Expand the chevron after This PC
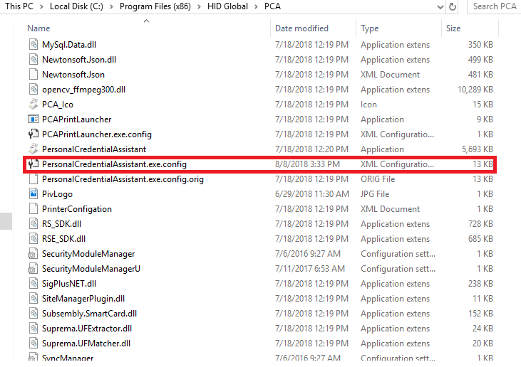 (x=41, y=6)
